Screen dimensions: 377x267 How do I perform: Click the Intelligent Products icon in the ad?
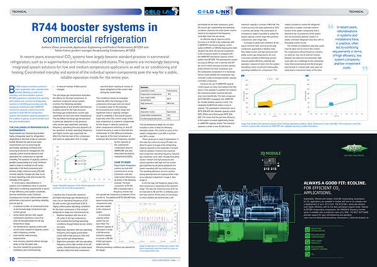coord(307,242)
